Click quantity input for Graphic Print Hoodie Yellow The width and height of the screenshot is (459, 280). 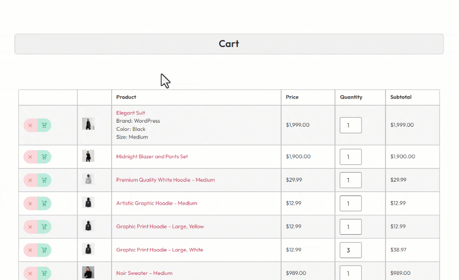point(350,227)
